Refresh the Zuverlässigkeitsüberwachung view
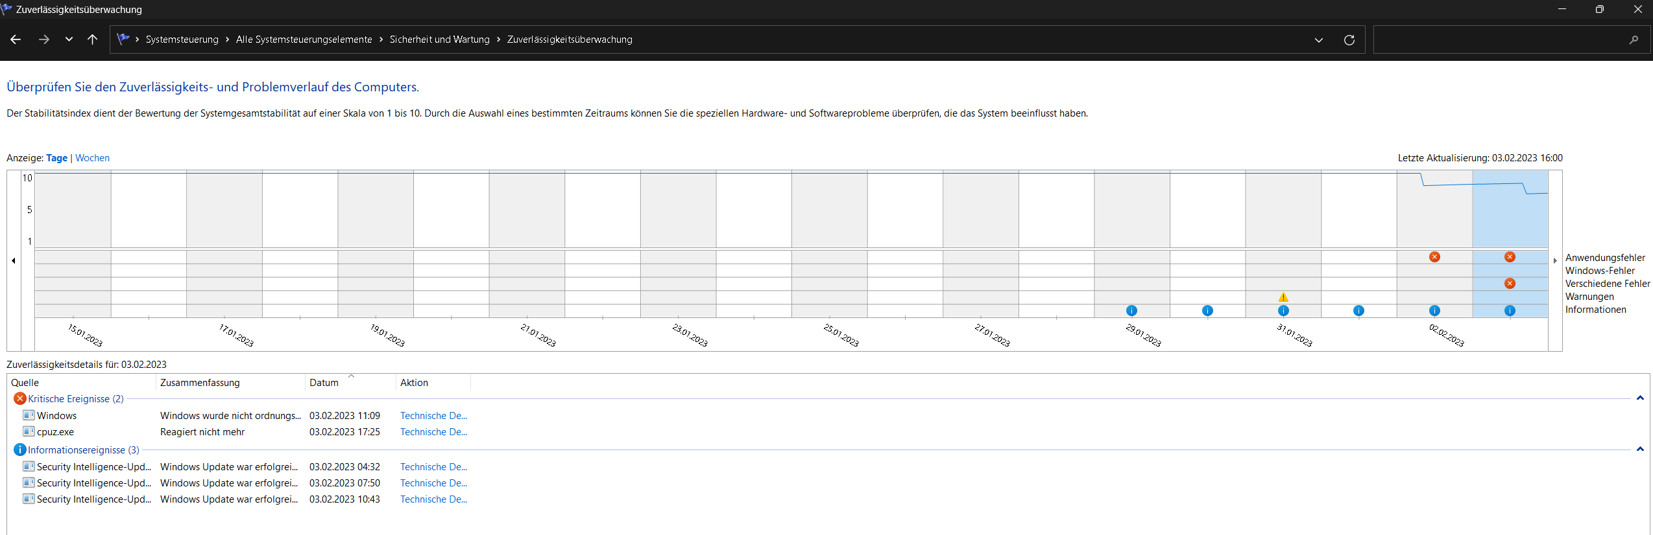This screenshot has width=1653, height=535. click(1349, 40)
